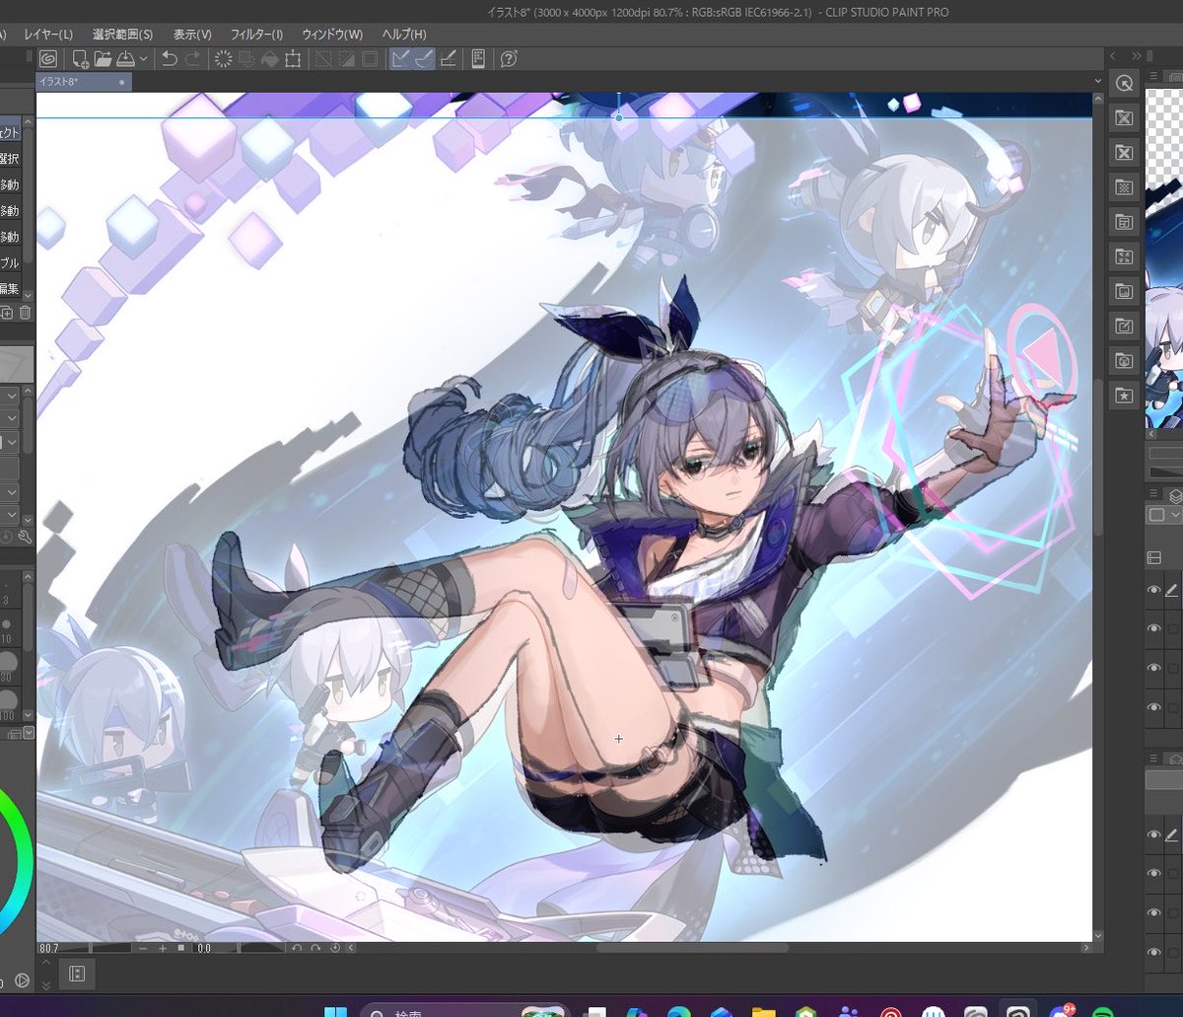Click Show selection border icon
Viewport: 1183px width, 1017px height.
tap(370, 59)
